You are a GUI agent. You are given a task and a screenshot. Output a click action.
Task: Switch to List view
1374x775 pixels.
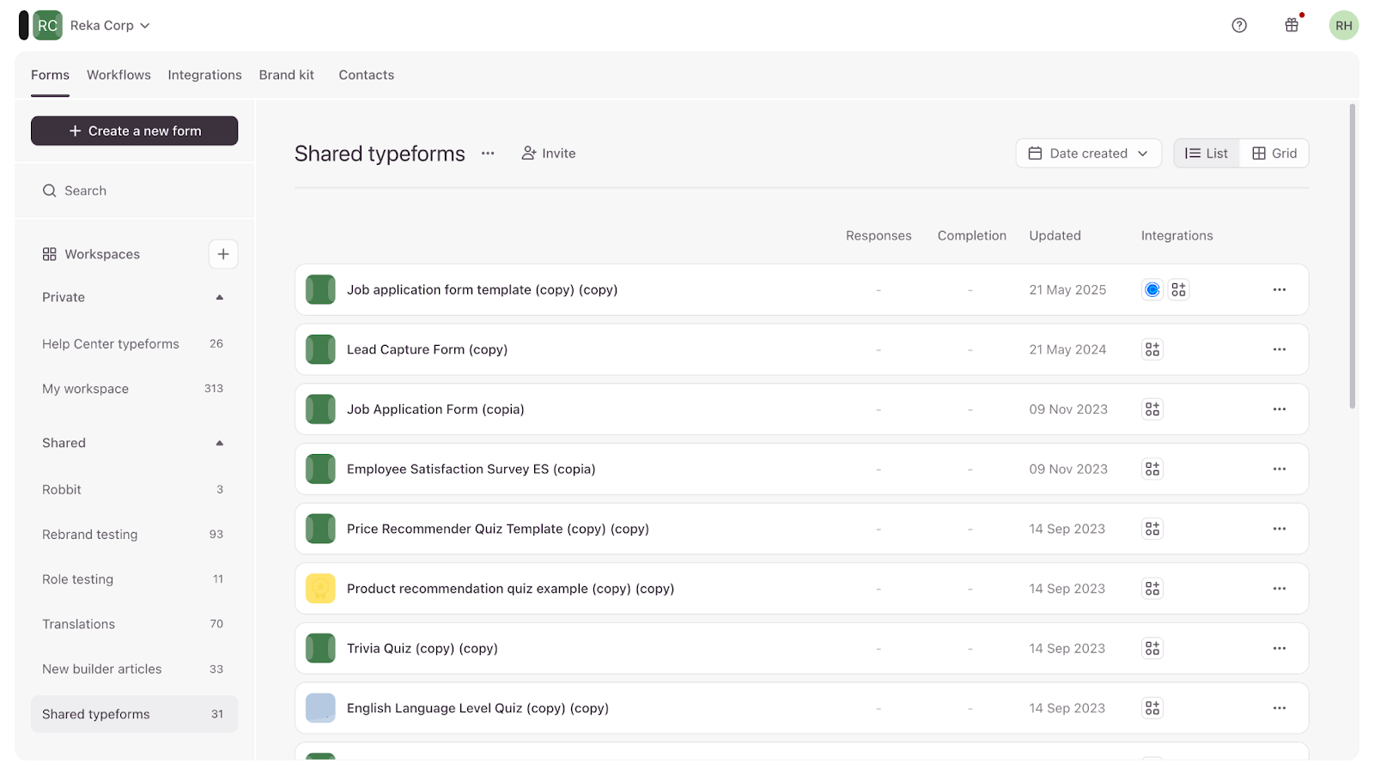click(x=1207, y=154)
